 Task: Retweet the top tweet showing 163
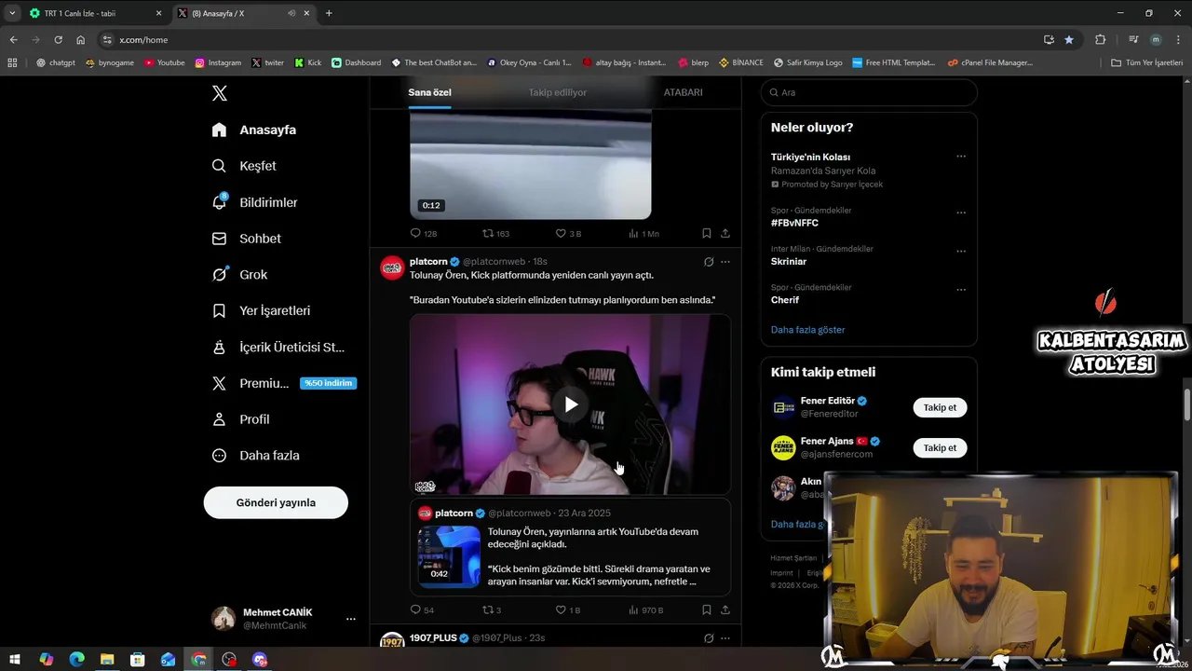[x=487, y=234]
